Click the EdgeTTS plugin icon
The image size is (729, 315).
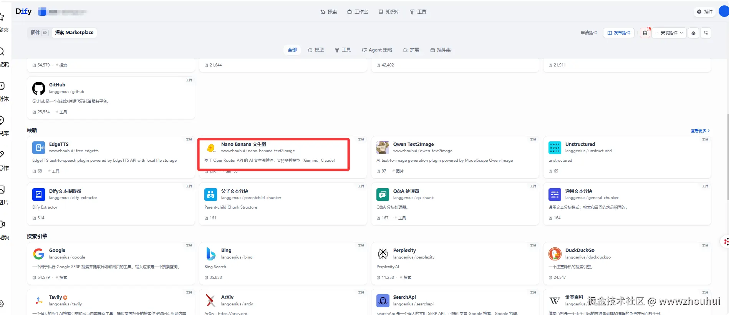click(39, 148)
